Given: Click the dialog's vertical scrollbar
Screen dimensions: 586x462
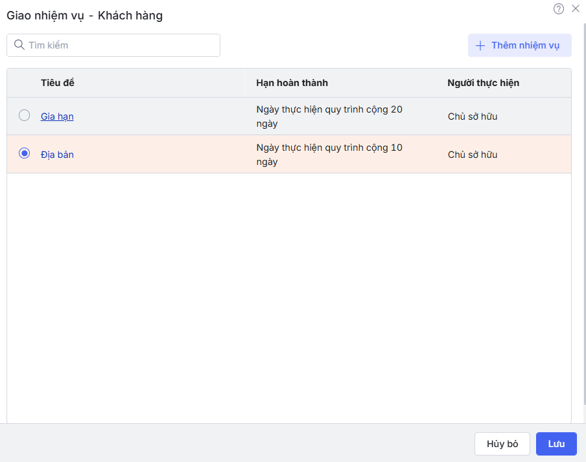Looking at the screenshot, I should [x=583, y=194].
